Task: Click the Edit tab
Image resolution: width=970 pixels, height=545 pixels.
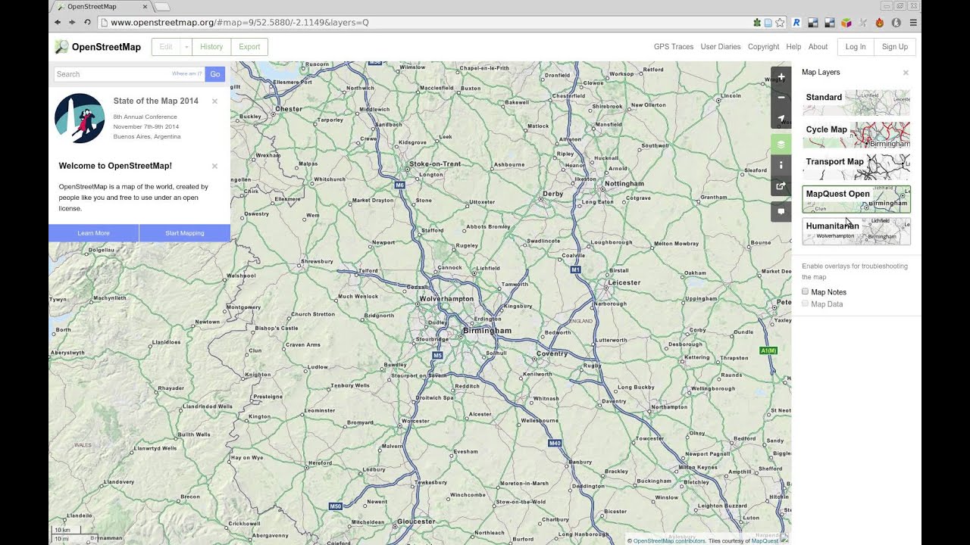Action: tap(166, 47)
